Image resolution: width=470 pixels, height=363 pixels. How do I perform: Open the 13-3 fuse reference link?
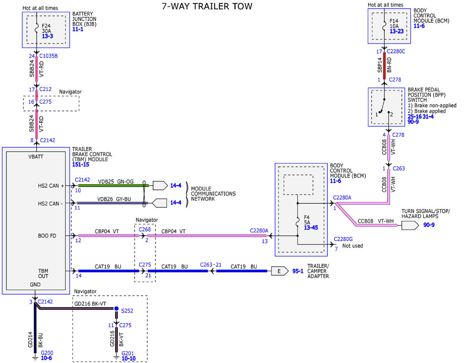tap(47, 36)
